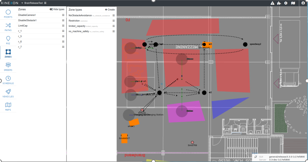
Task: Open the menu for DisableCamera1 zone
Action: pos(63,15)
